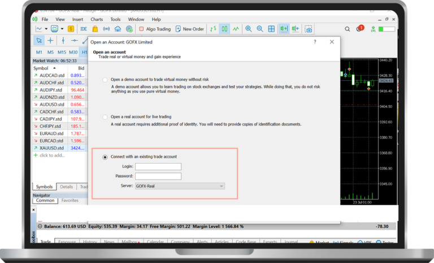Close the Open an Account dialog

click(332, 42)
